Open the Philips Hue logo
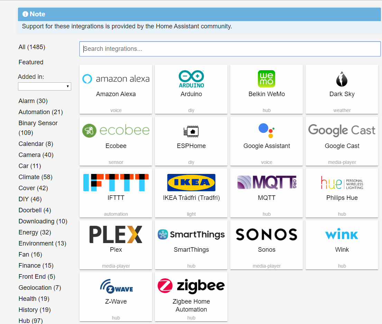This screenshot has height=324, width=382. (x=342, y=183)
